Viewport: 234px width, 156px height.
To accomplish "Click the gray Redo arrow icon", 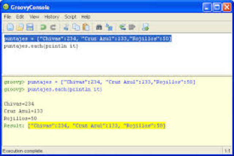I will pyautogui.click(x=53, y=27).
